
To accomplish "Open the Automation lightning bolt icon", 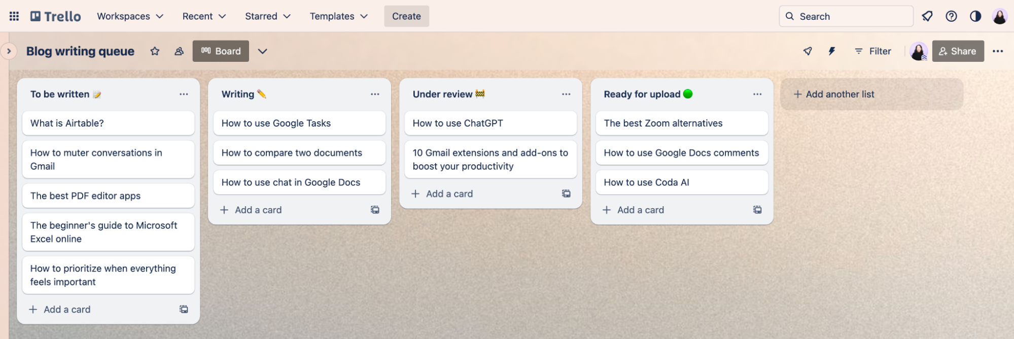I will coord(832,51).
